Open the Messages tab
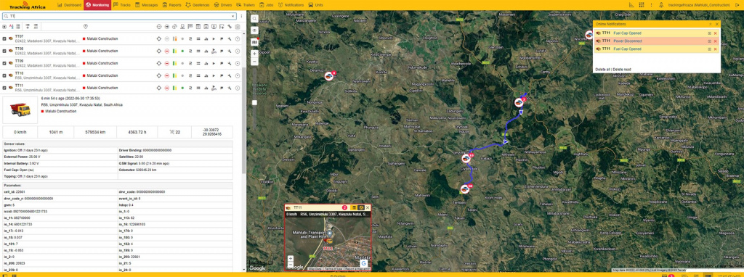 pyautogui.click(x=146, y=5)
